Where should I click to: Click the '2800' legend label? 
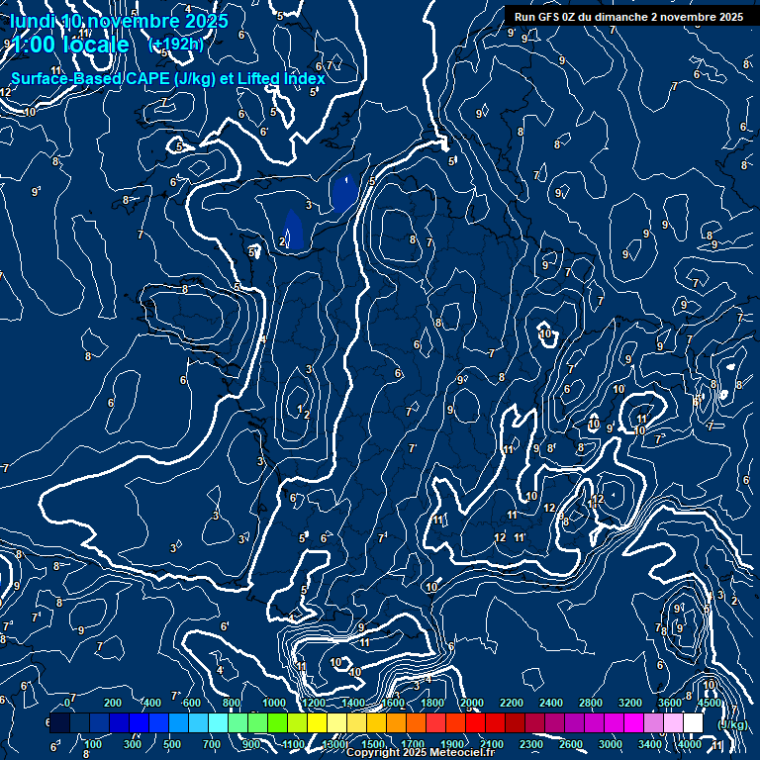pos(591,703)
